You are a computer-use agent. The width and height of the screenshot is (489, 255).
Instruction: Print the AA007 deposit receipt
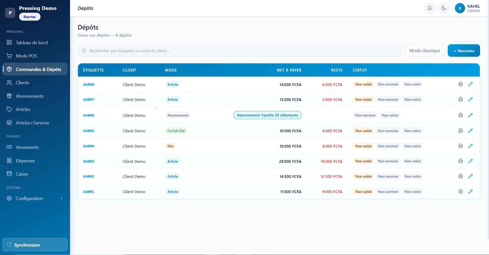click(x=460, y=100)
